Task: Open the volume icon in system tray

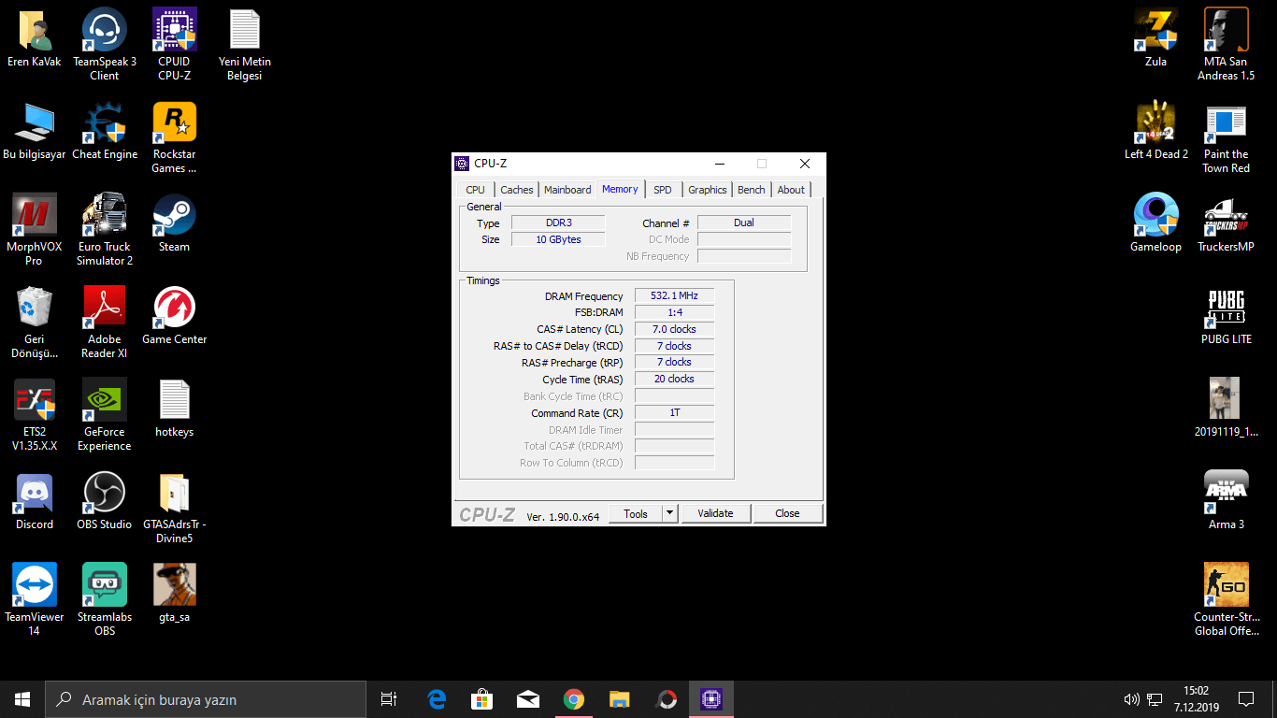Action: (1131, 699)
